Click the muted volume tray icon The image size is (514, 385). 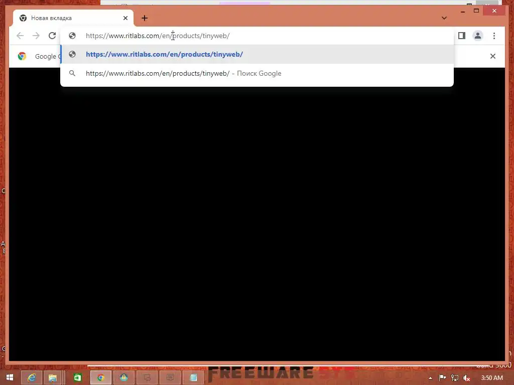(466, 378)
